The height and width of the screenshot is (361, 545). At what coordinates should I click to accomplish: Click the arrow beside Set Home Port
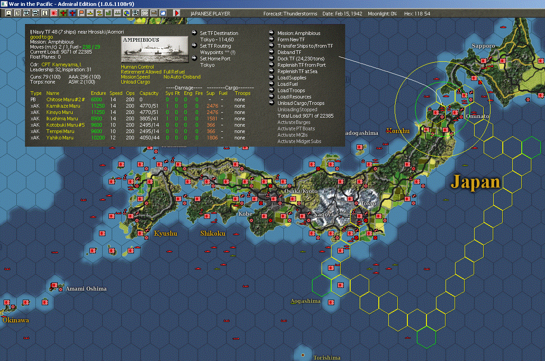click(x=194, y=59)
